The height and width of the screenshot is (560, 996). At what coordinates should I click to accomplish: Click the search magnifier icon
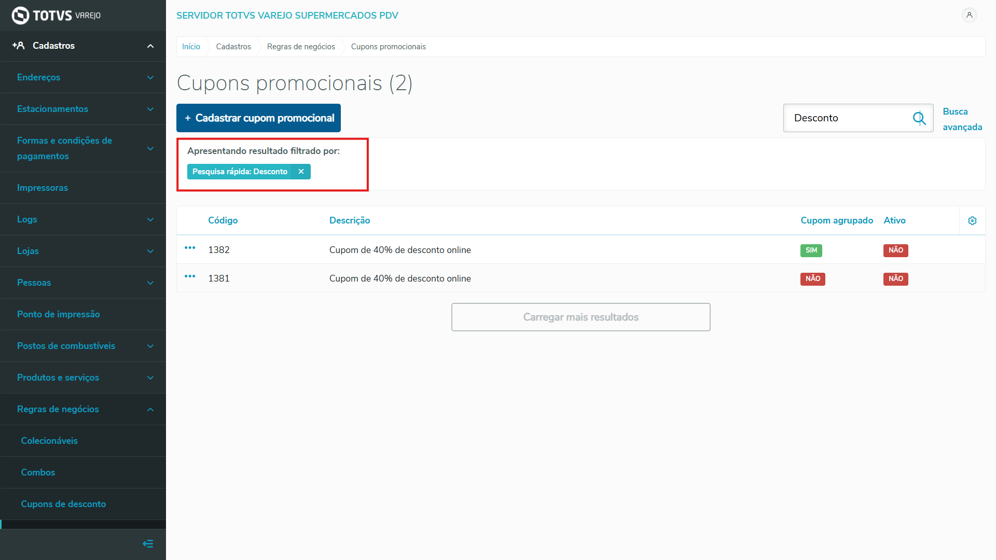[919, 118]
